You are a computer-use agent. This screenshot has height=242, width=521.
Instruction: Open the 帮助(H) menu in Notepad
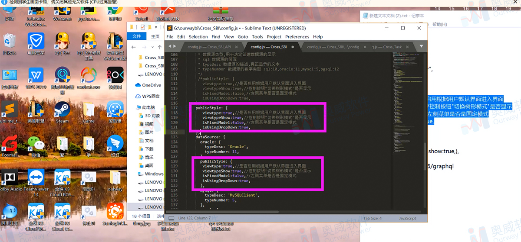(439, 24)
